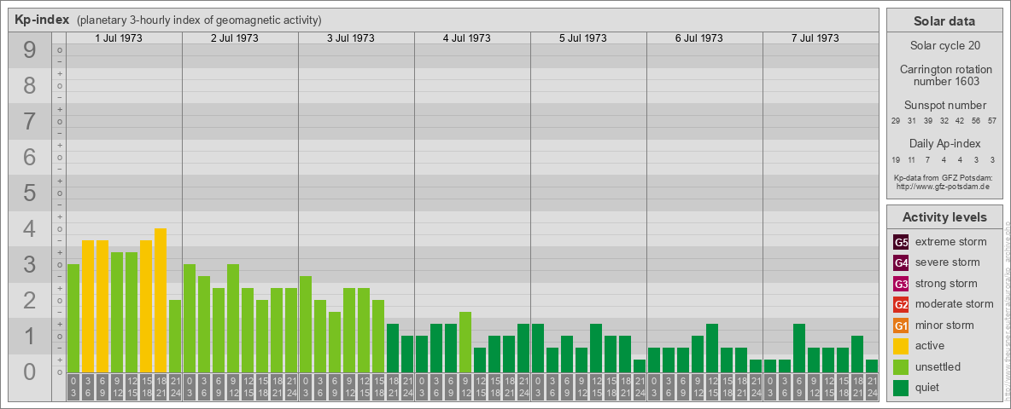
Task: Select the 3 Jul 1973 date header
Action: click(x=351, y=38)
